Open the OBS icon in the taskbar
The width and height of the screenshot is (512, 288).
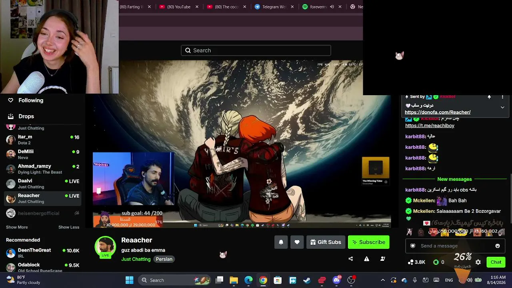pyautogui.click(x=351, y=280)
